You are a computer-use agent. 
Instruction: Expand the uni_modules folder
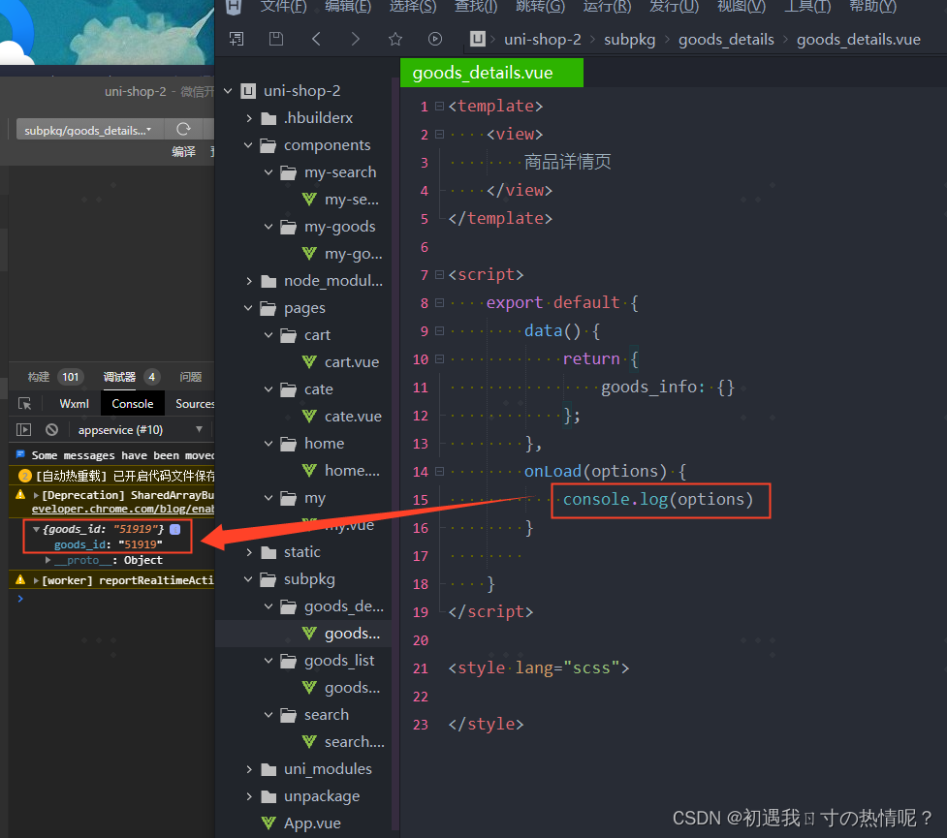(x=249, y=769)
